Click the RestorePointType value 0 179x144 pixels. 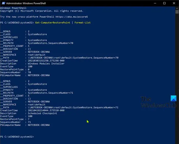click(29, 69)
